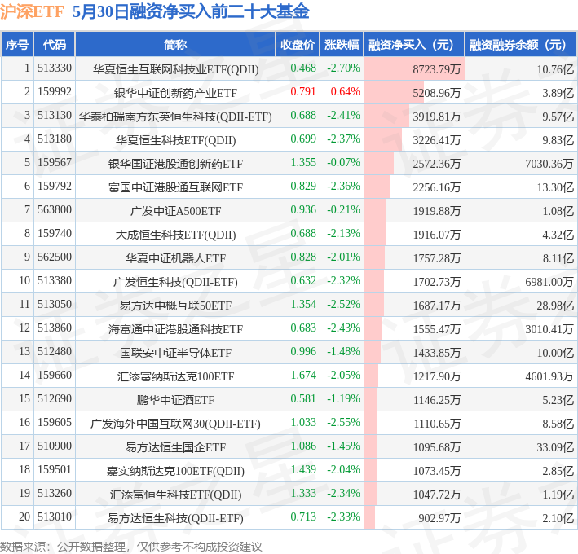Select fund code 512480
The image size is (578, 554).
pos(55,351)
